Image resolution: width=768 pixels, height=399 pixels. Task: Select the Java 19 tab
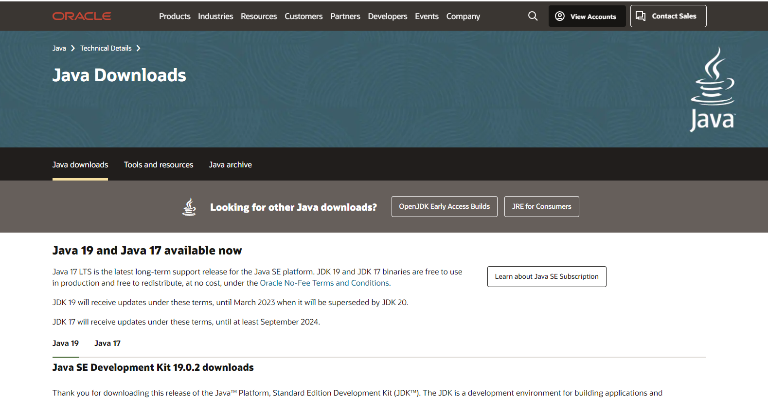tap(66, 344)
